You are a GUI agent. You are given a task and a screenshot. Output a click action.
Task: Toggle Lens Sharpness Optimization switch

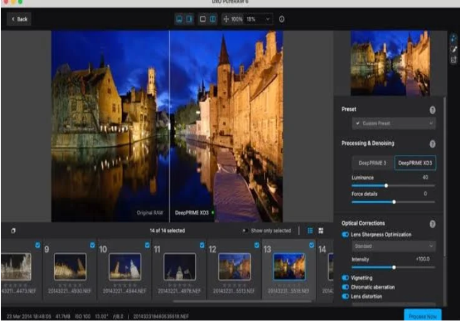point(346,235)
